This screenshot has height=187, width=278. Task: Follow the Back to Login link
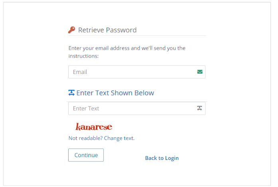[162, 158]
